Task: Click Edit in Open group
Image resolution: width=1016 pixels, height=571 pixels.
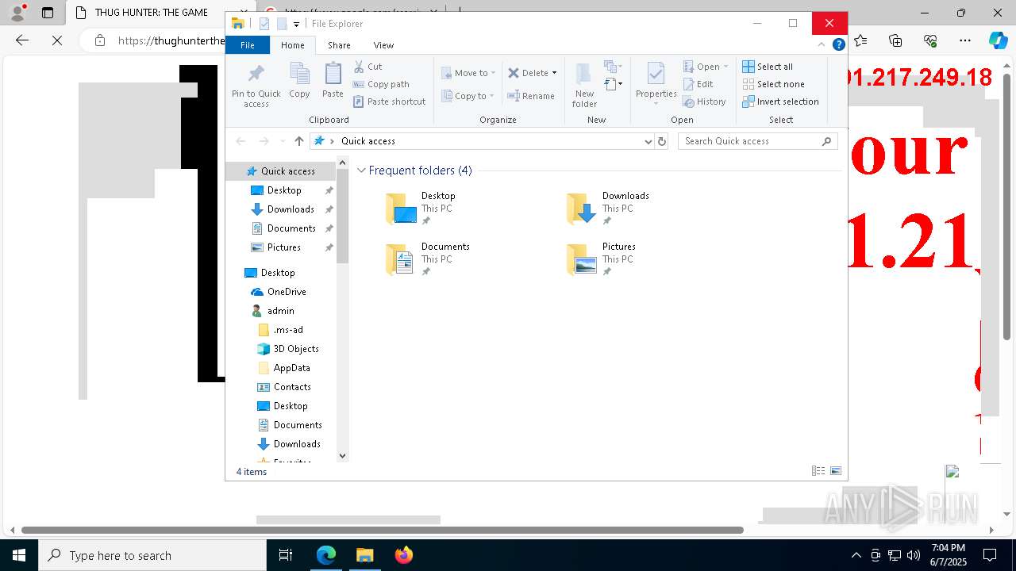Action: coord(698,84)
